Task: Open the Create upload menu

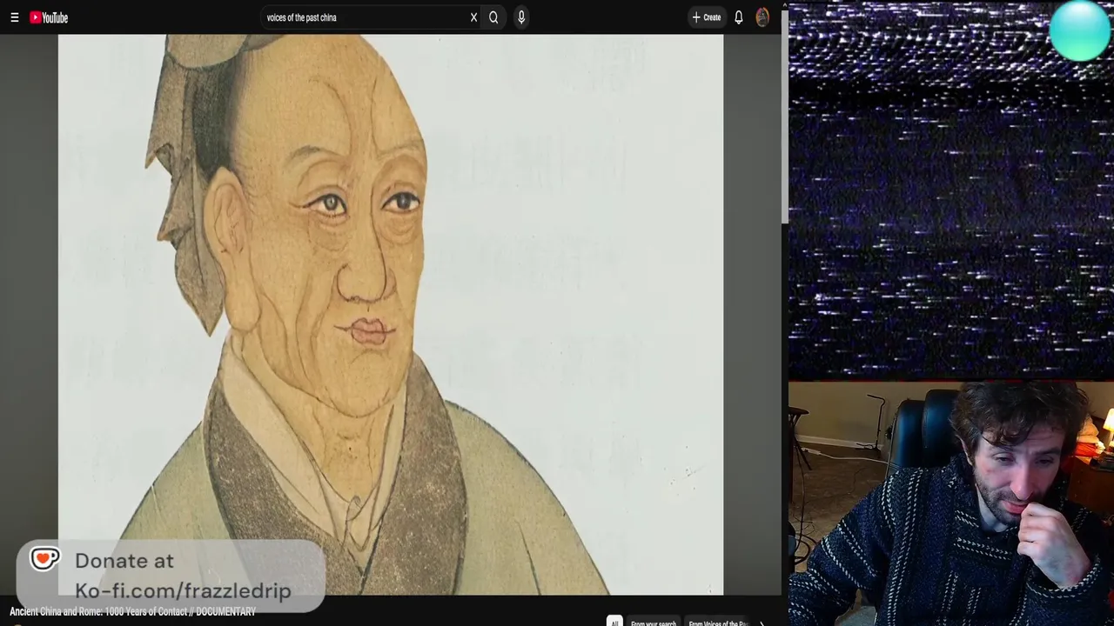Action: (x=706, y=17)
